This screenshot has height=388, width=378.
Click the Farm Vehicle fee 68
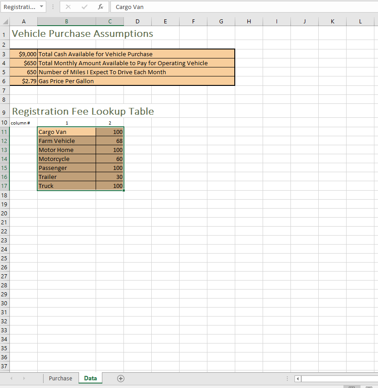[x=110, y=141]
